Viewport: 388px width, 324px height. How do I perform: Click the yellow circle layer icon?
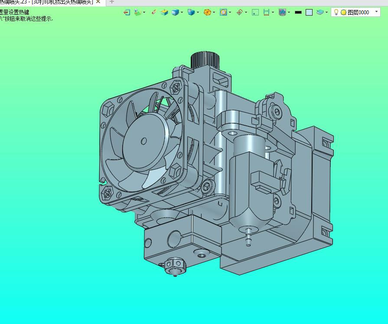pos(343,13)
